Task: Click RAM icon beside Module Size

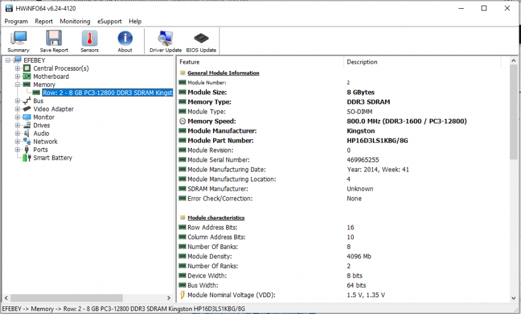Action: (182, 92)
